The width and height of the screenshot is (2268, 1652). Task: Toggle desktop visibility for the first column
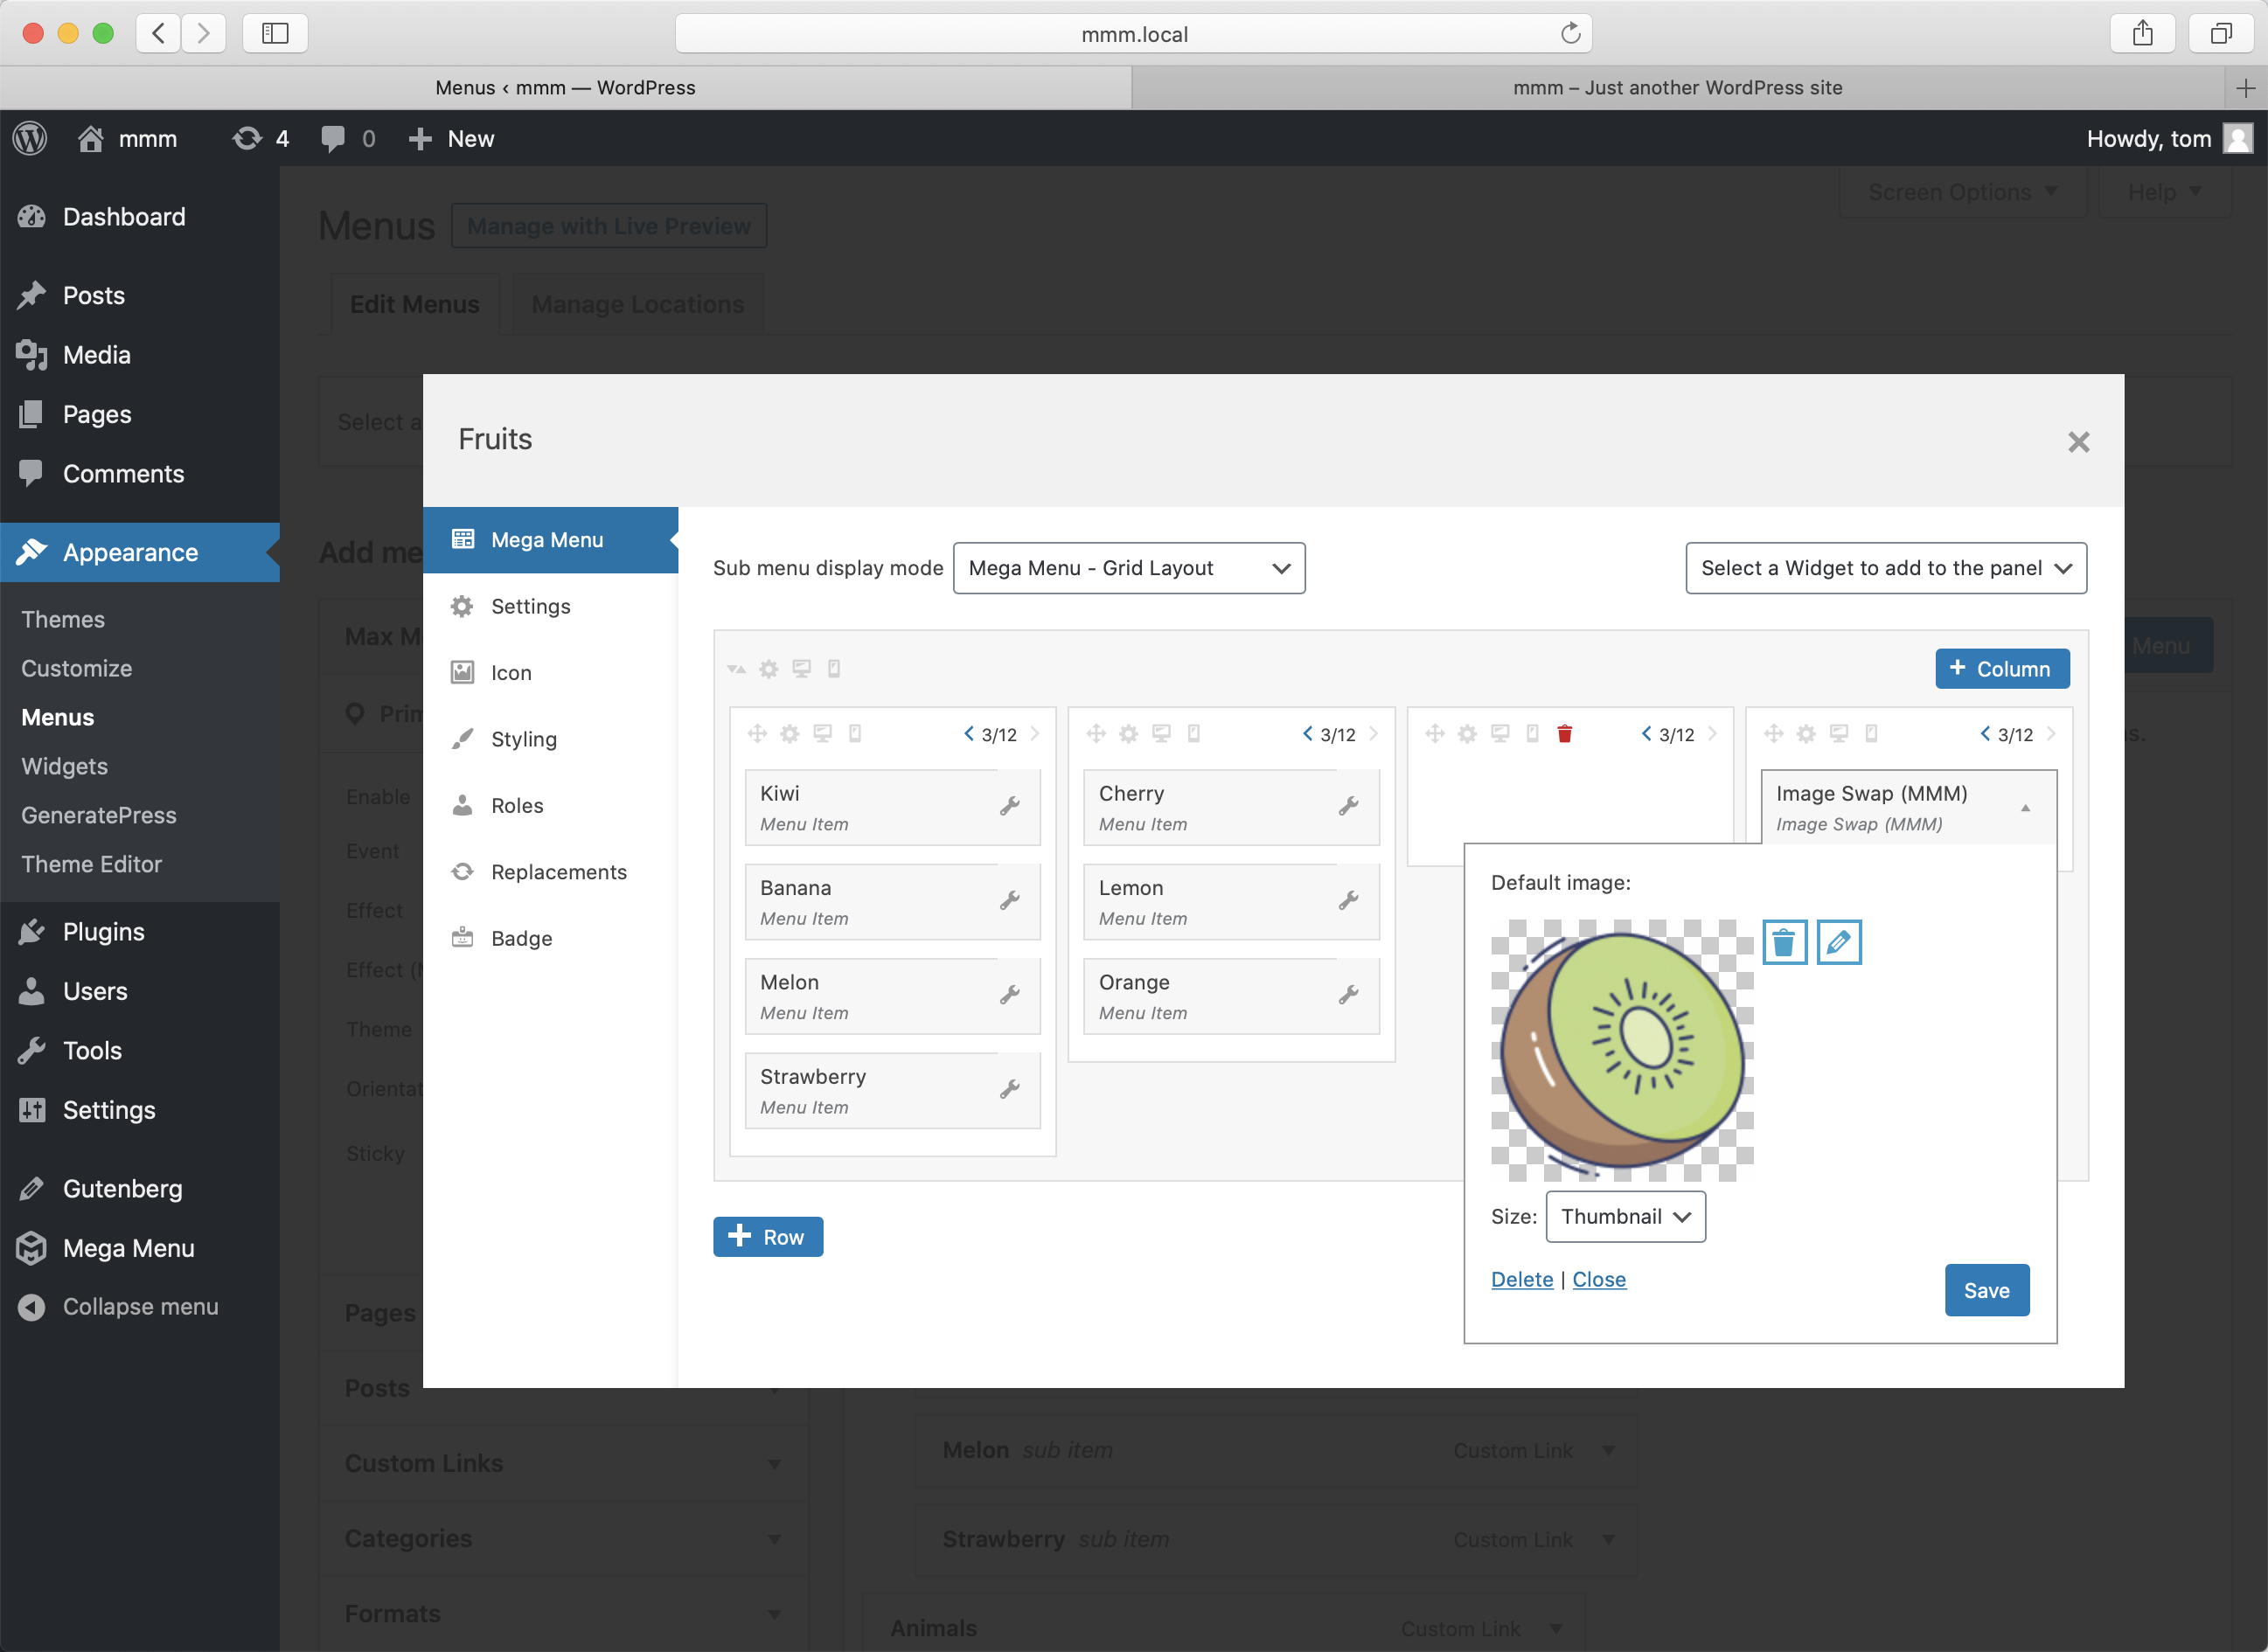(x=822, y=734)
